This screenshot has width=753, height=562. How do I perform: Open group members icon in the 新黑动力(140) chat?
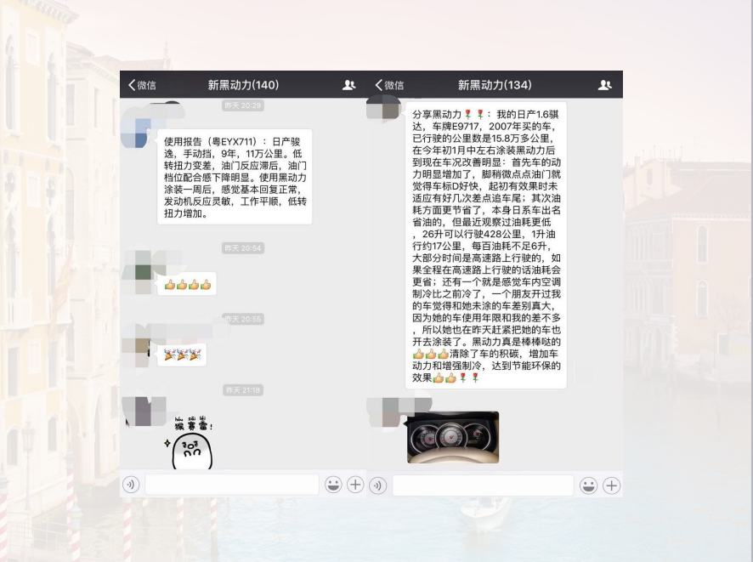pyautogui.click(x=348, y=85)
